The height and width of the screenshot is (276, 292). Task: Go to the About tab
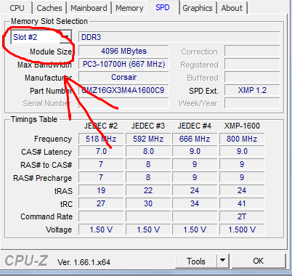click(232, 8)
